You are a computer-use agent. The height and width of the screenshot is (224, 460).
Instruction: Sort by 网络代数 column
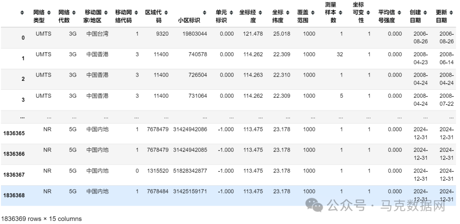pyautogui.click(x=74, y=13)
